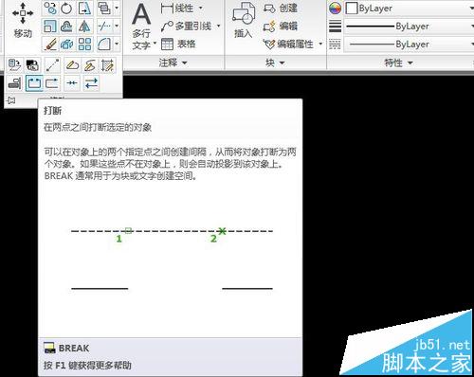Click the Edit Attributes (编辑属性) button
Viewport: 474px width, 377px height.
pyautogui.click(x=288, y=44)
